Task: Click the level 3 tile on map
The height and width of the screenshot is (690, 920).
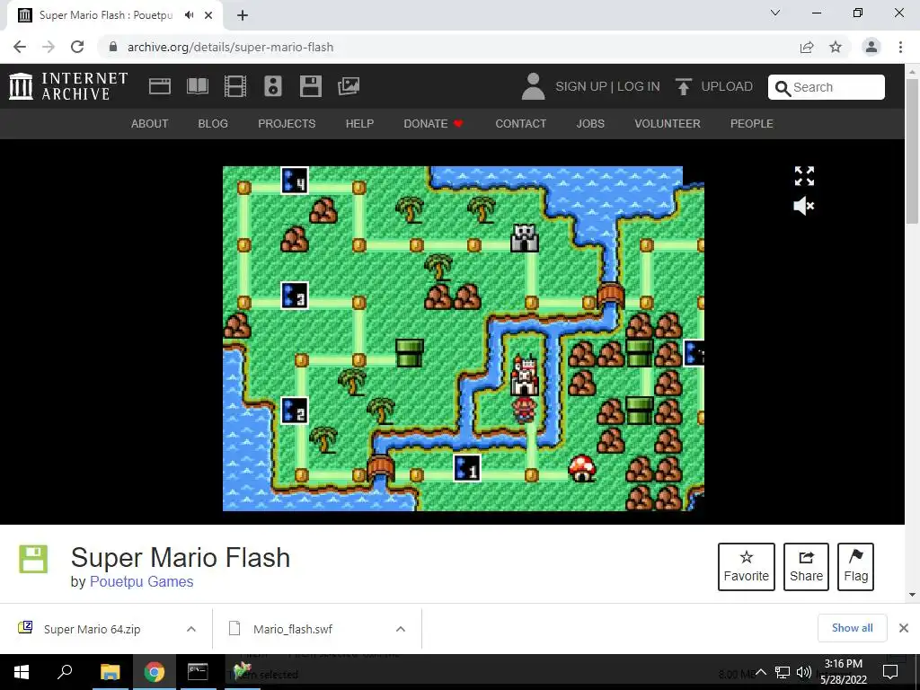Action: tap(295, 296)
